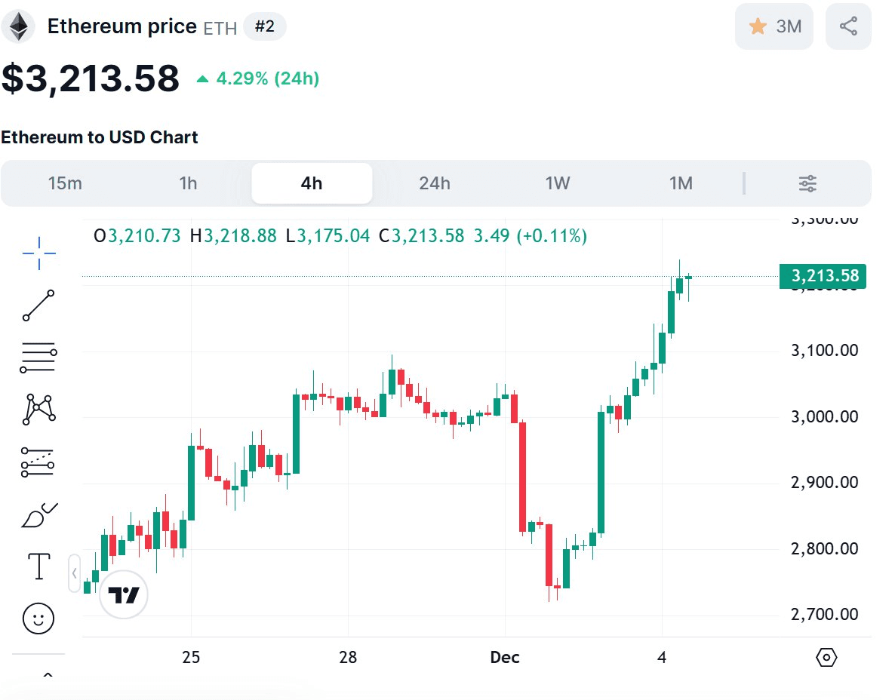Select the text annotation tool
The height and width of the screenshot is (700, 895).
(38, 566)
